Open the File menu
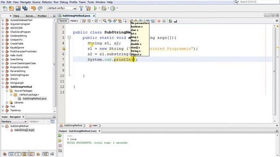This screenshot has height=157, width=280. coord(3,2)
